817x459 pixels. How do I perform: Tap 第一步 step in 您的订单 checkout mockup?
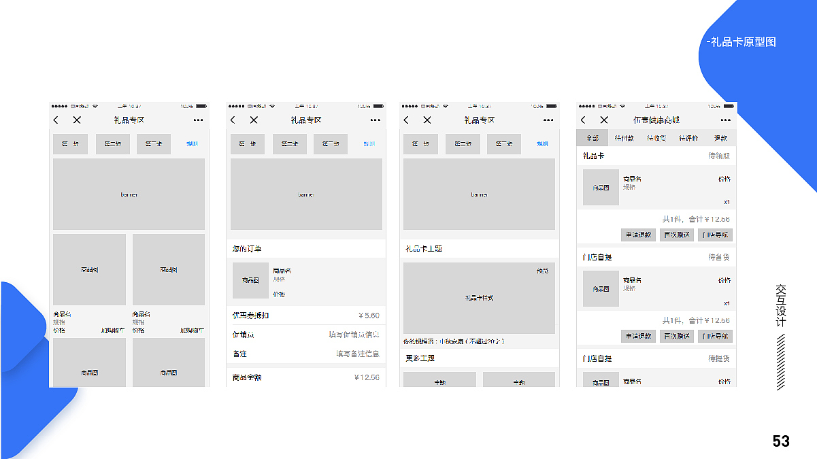click(248, 144)
